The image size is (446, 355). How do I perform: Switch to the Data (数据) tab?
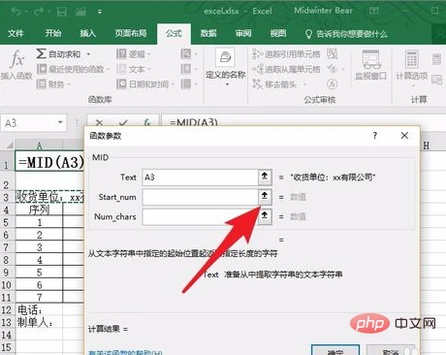tap(208, 33)
